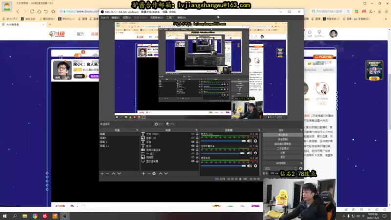
Task: Mute the 麦克风/Aux mixer channel
Action: coord(249,141)
